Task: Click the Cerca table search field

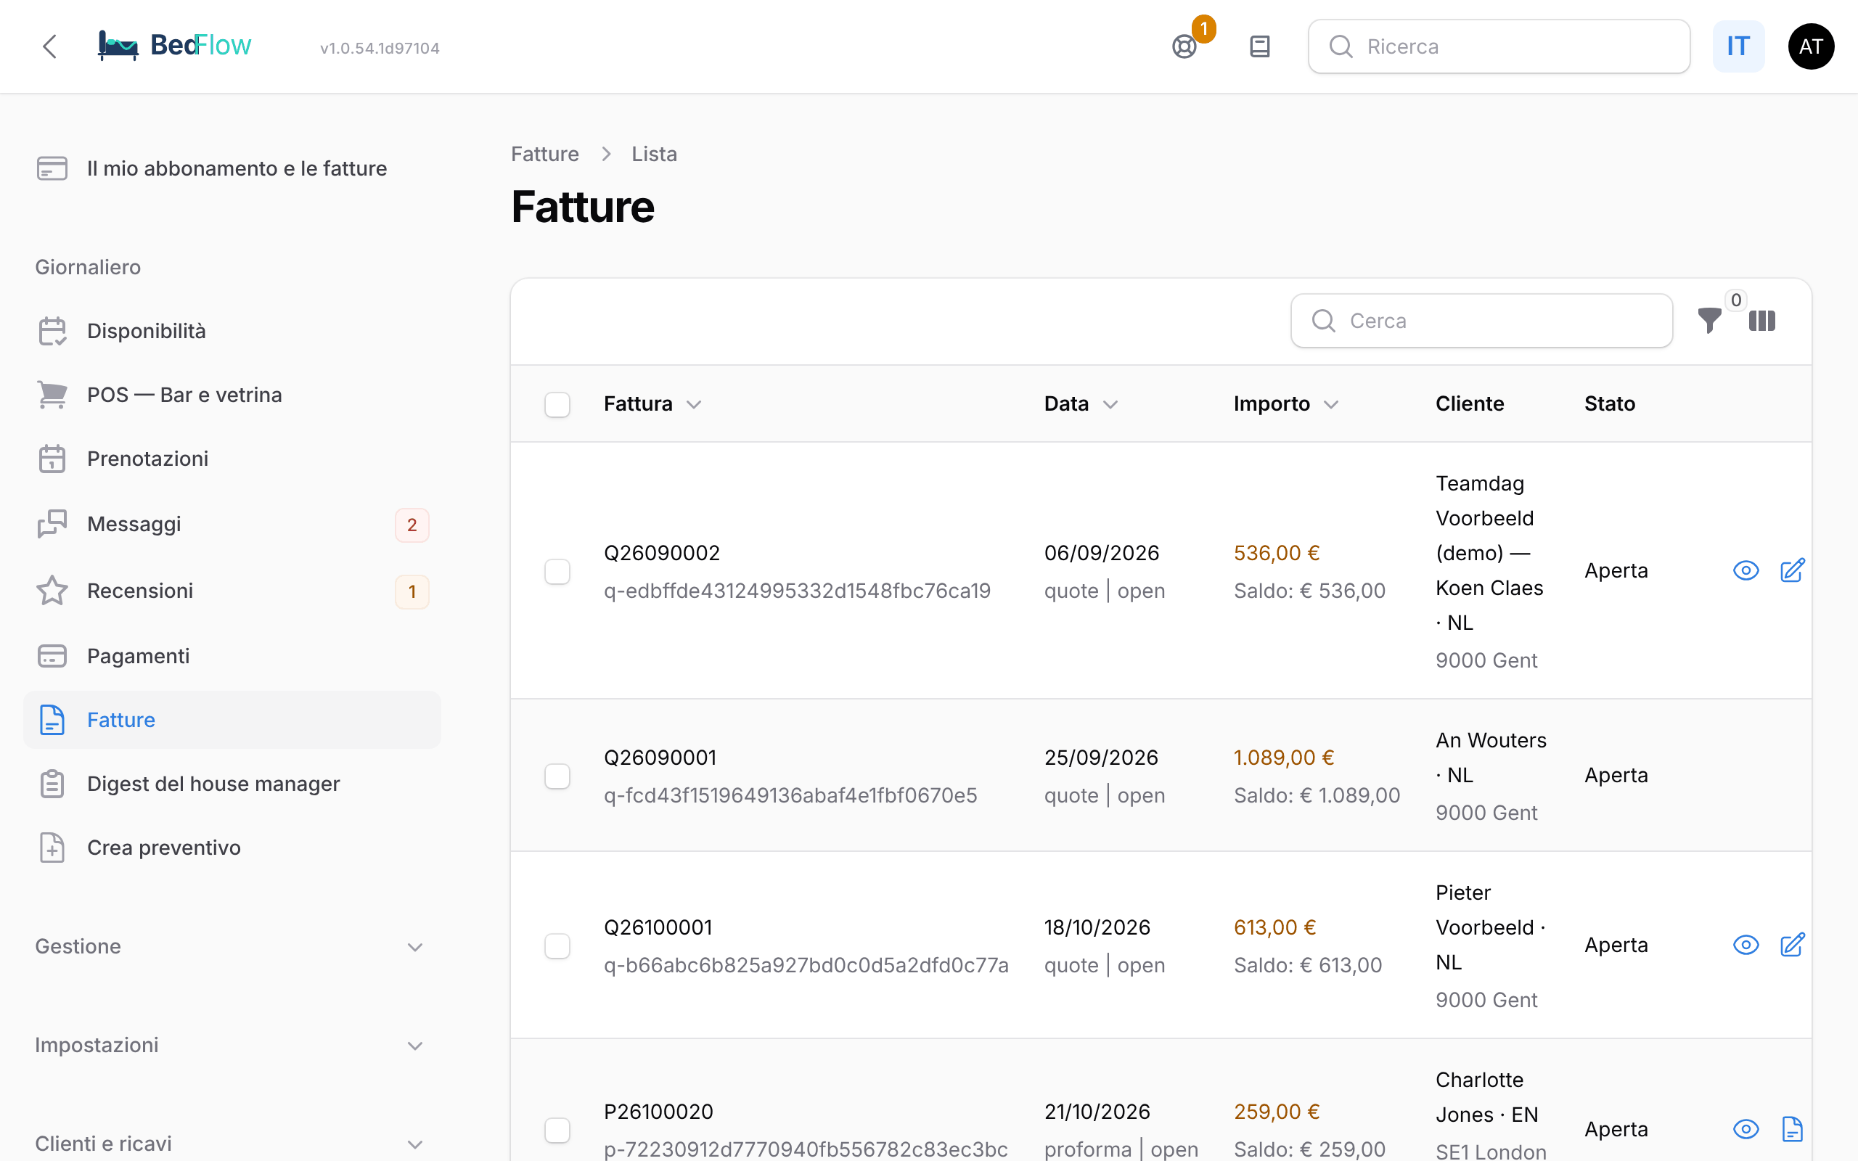Action: coord(1481,320)
